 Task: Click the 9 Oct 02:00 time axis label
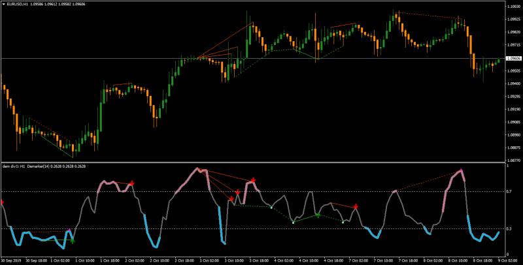[x=508, y=261]
